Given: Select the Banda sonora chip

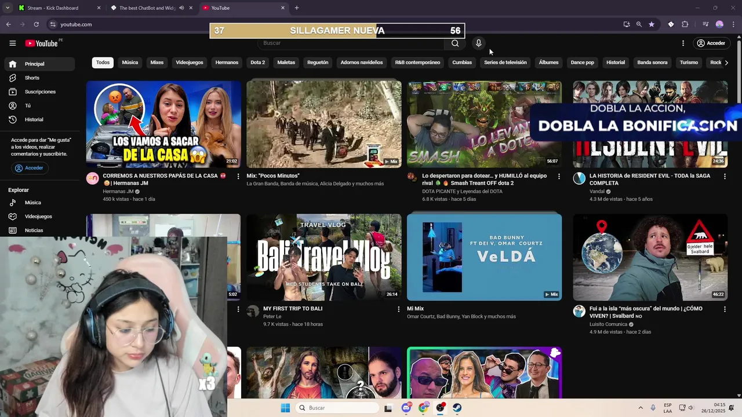Looking at the screenshot, I should tap(652, 63).
